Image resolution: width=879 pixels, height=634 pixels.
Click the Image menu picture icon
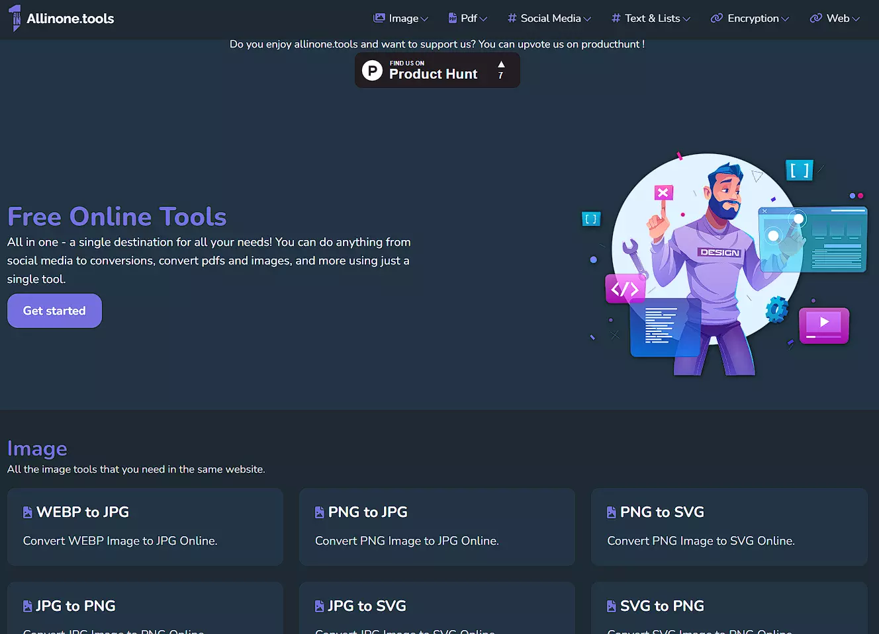click(x=379, y=19)
